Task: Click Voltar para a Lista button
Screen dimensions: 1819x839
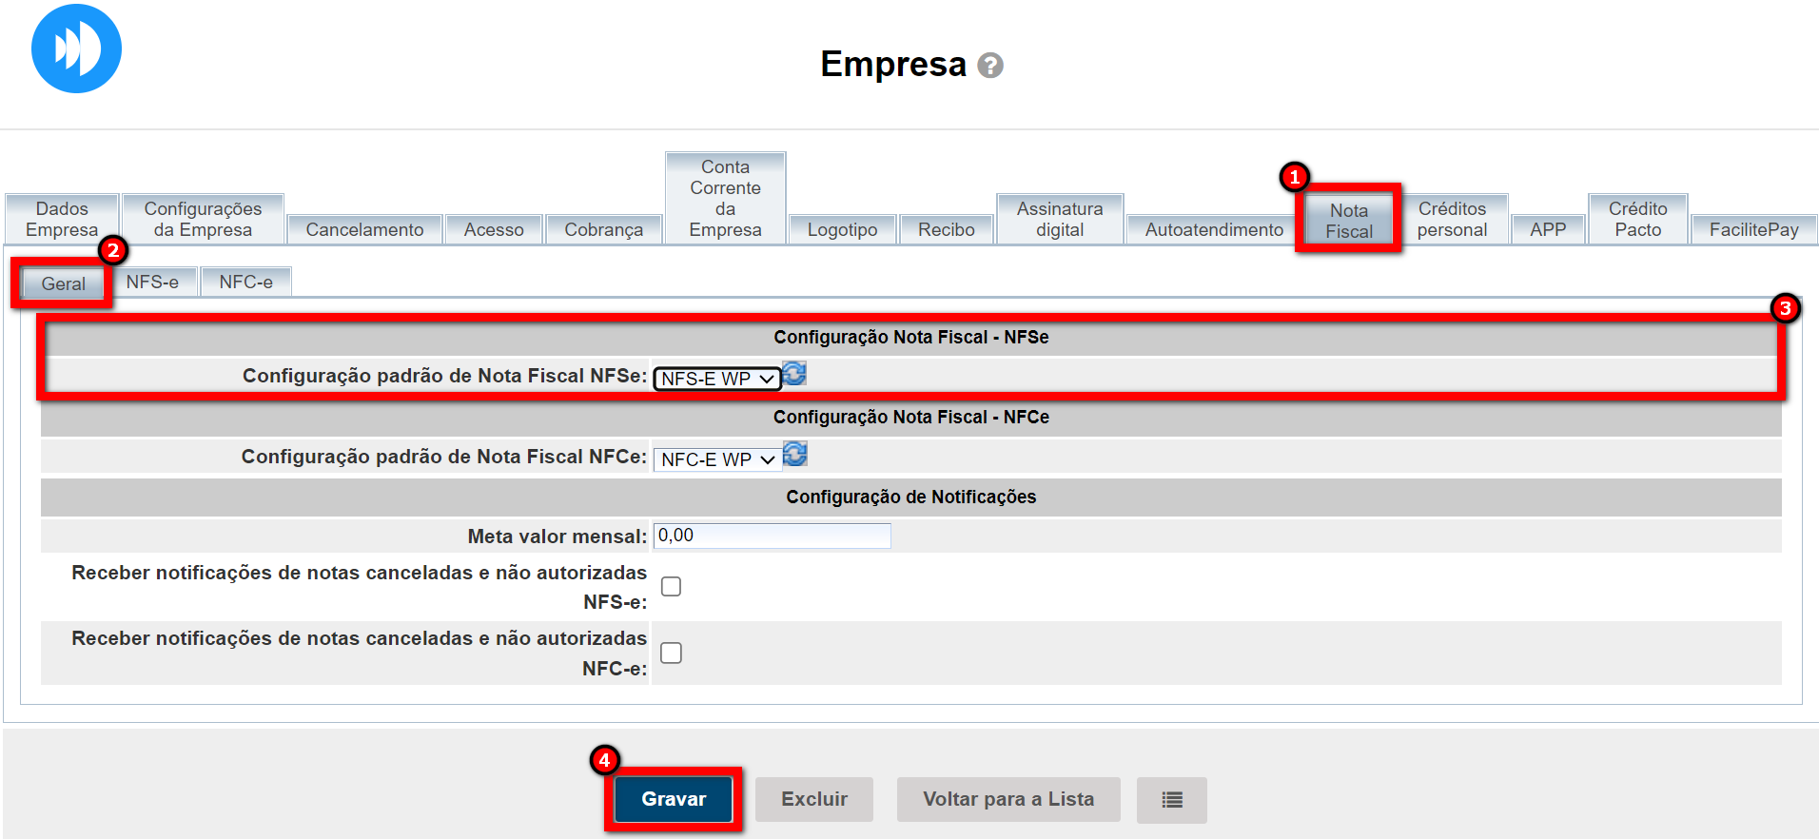Action: (x=1008, y=800)
